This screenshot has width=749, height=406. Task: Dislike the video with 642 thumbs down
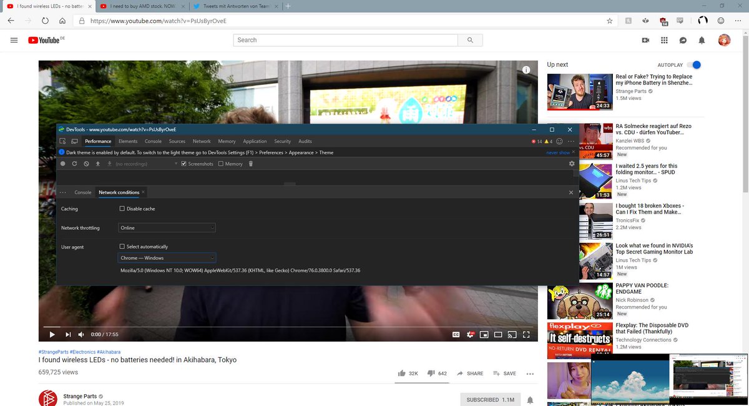click(x=437, y=374)
